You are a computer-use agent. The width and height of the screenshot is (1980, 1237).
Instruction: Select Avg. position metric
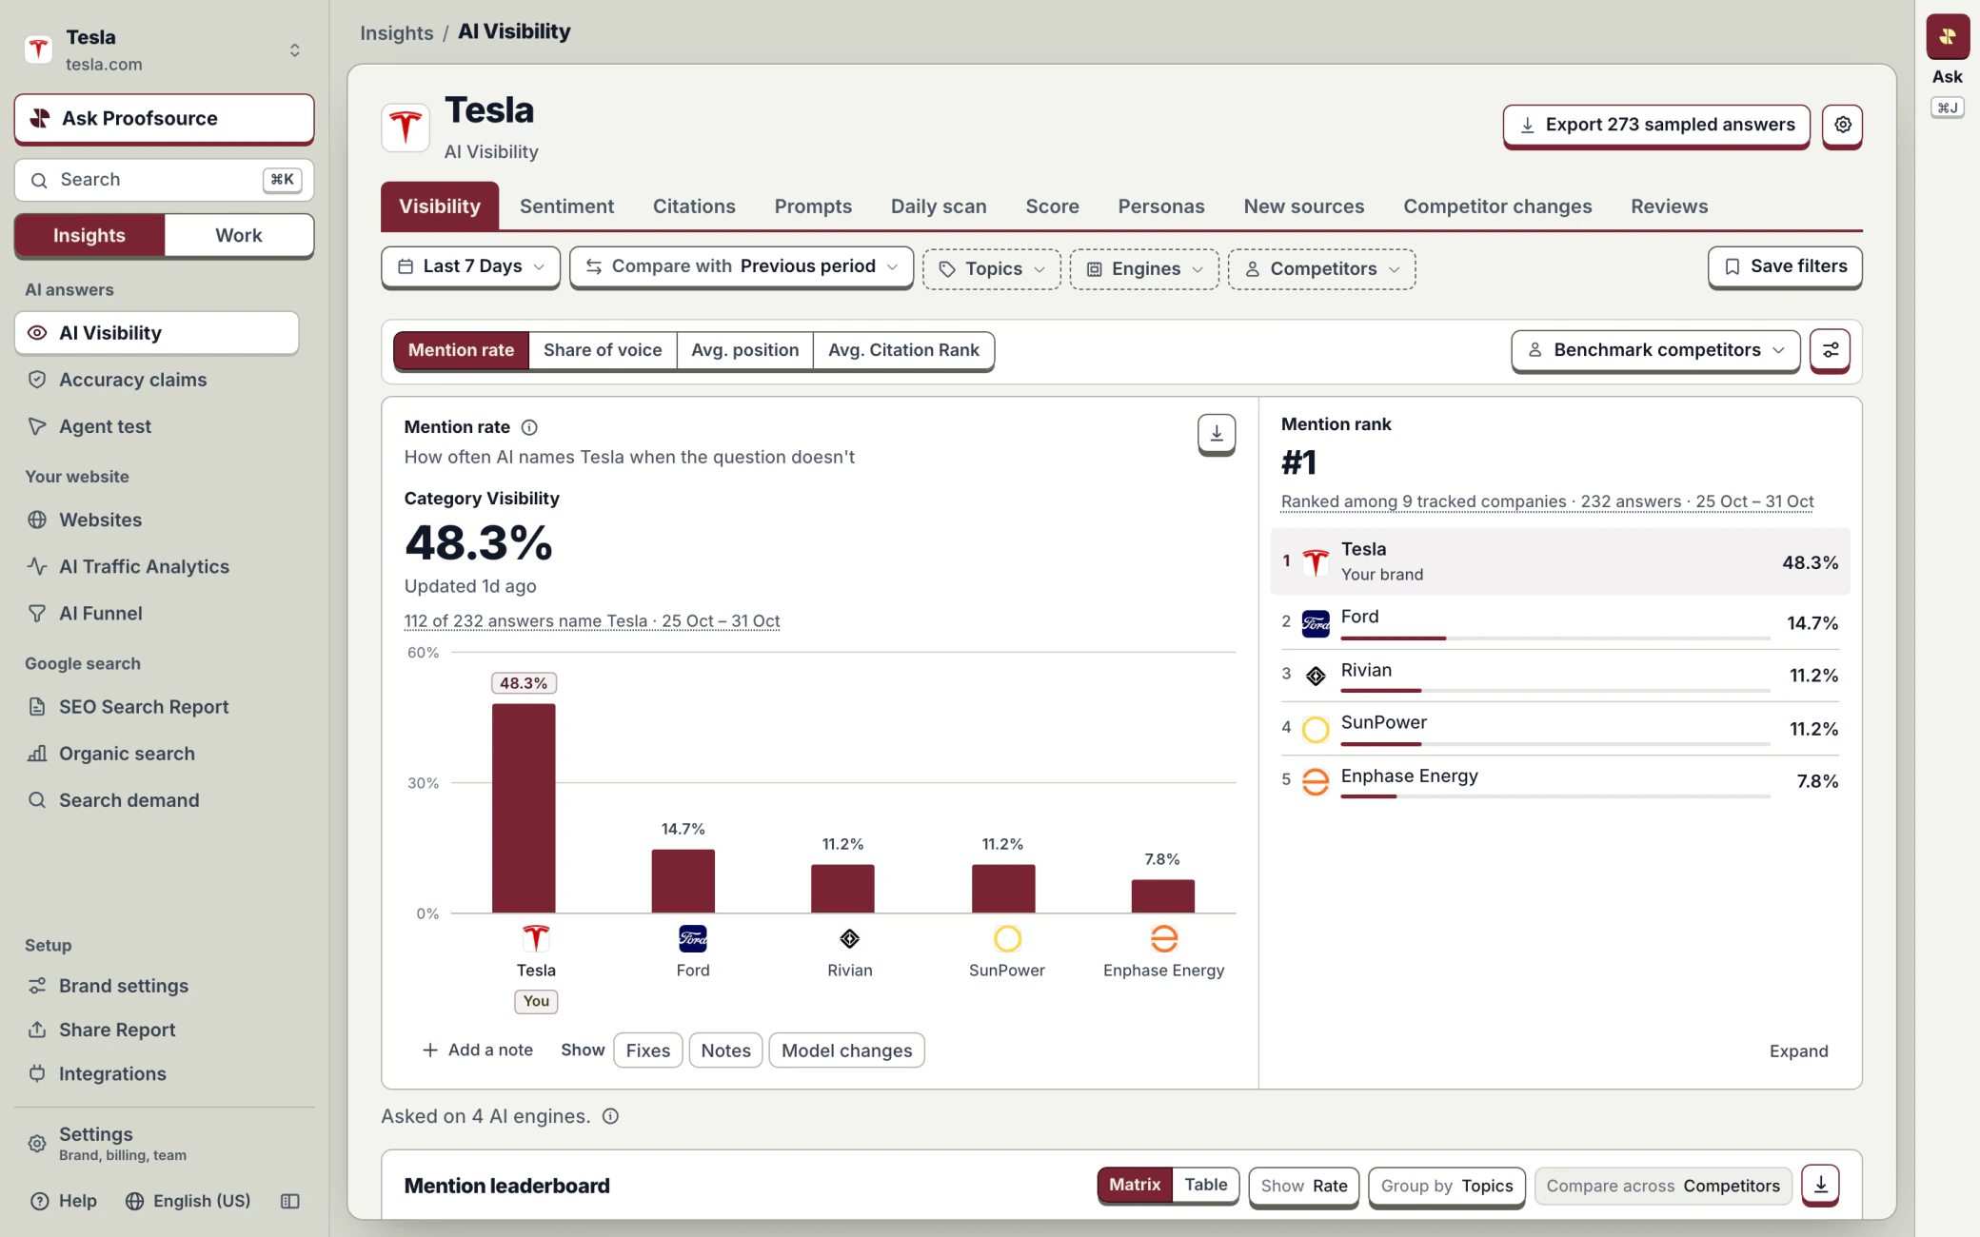click(x=744, y=350)
